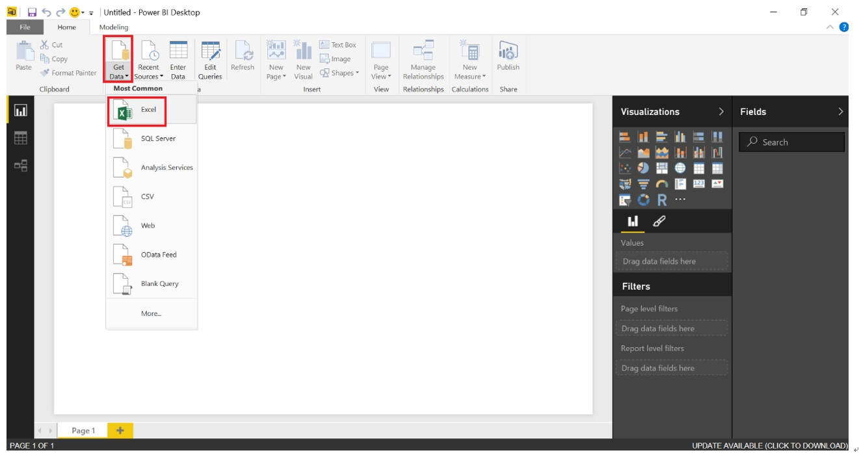The width and height of the screenshot is (859, 457).
Task: Select the funnel visual
Action: (644, 184)
